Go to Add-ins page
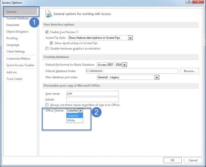The height and width of the screenshot is (167, 206). tap(12, 72)
